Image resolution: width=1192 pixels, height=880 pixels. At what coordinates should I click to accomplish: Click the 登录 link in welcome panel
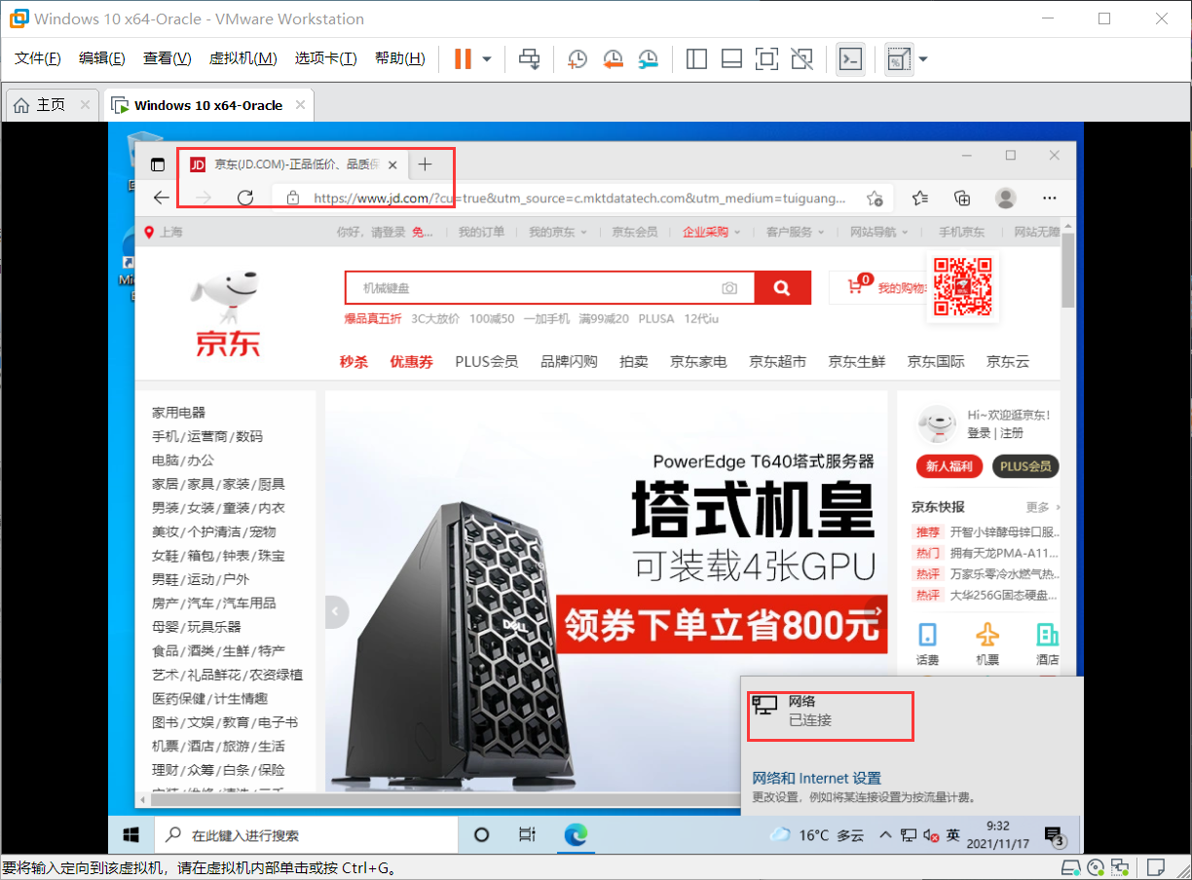(979, 432)
